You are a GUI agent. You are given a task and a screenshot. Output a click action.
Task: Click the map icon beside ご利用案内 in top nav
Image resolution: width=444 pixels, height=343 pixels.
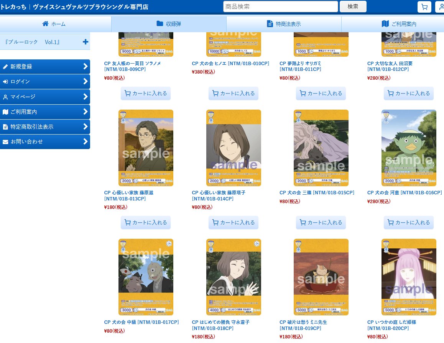tap(385, 24)
